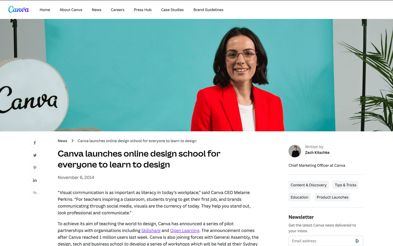Click the Canva logo in header
The width and height of the screenshot is (393, 246).
(x=19, y=9)
